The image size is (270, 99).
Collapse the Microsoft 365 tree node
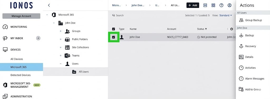point(47,15)
